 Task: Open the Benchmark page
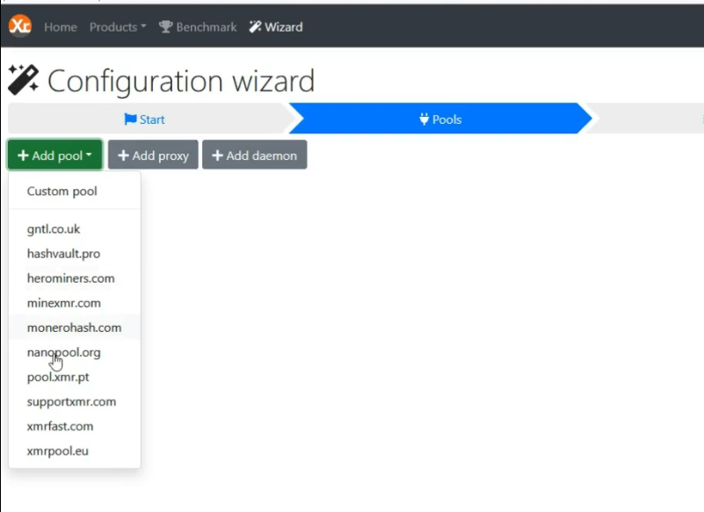[x=198, y=27]
